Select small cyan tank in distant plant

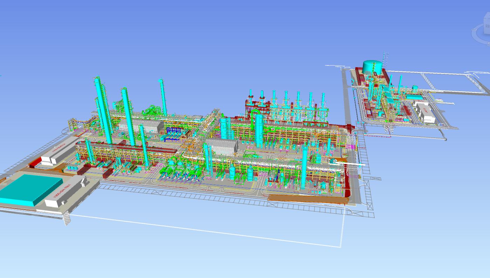pyautogui.click(x=415, y=88)
